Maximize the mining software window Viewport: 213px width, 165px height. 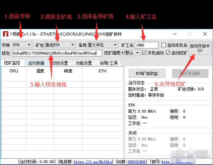[190, 34]
